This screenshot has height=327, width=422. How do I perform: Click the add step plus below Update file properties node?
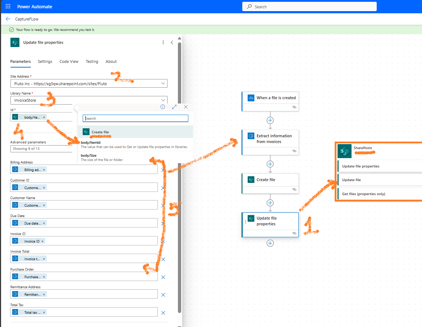[270, 243]
